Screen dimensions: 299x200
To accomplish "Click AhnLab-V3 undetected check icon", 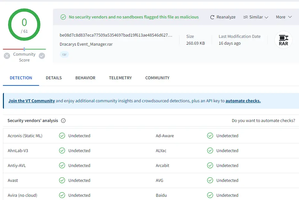I will tap(62, 150).
